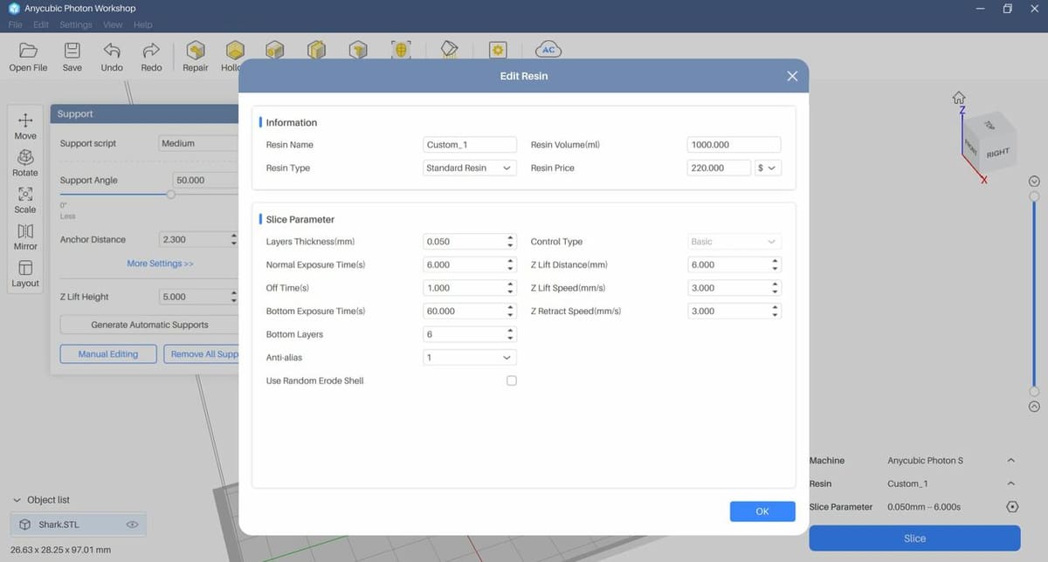Image resolution: width=1048 pixels, height=562 pixels.
Task: Click the Redo arrow icon
Action: click(151, 50)
